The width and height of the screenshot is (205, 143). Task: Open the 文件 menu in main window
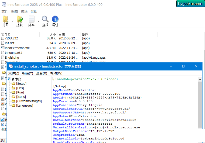click(5, 11)
